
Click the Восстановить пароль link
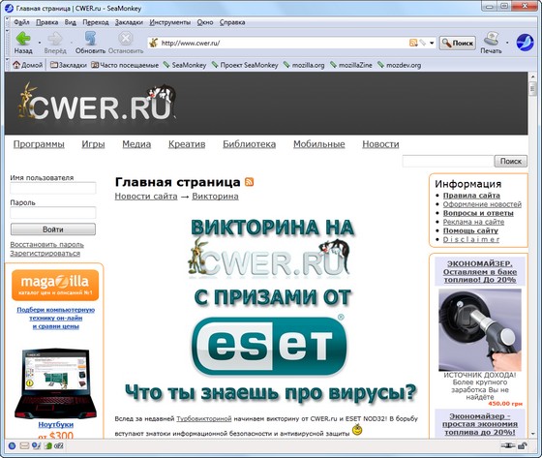click(x=47, y=245)
